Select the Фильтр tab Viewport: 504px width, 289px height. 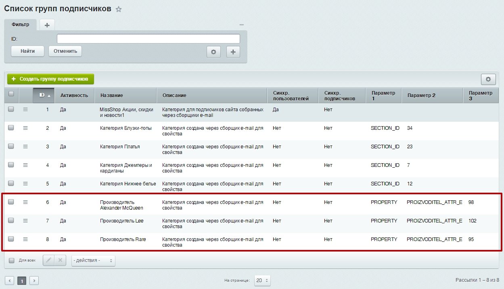pyautogui.click(x=21, y=25)
